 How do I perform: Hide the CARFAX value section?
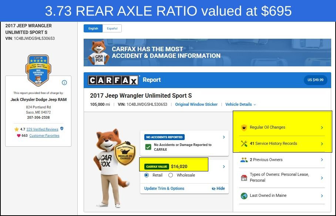(x=218, y=188)
